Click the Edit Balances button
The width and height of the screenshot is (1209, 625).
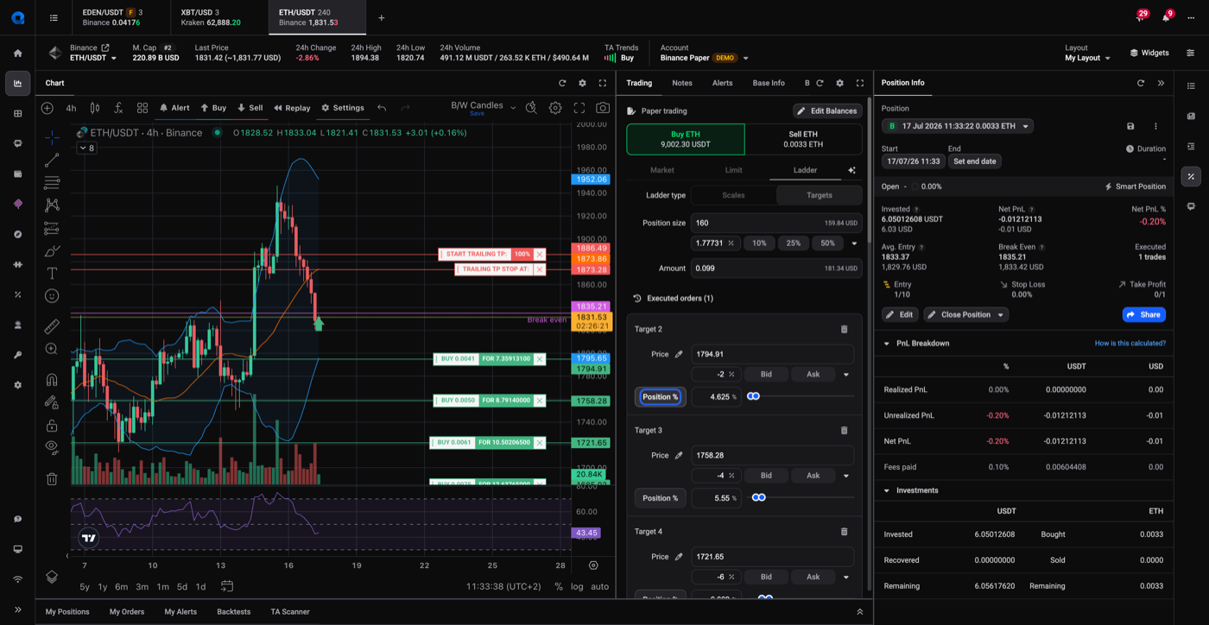pos(827,110)
